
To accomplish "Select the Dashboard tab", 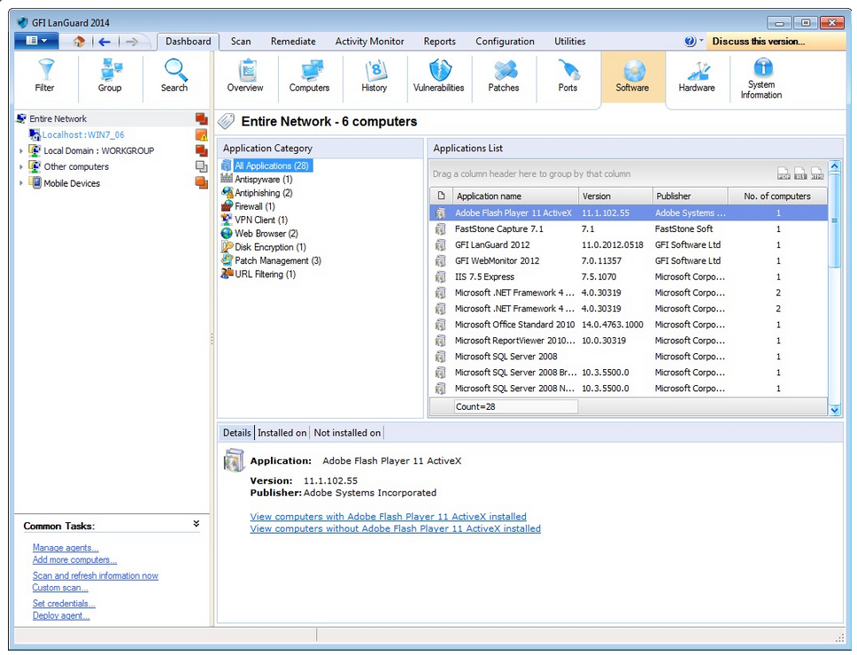I will coord(188,42).
